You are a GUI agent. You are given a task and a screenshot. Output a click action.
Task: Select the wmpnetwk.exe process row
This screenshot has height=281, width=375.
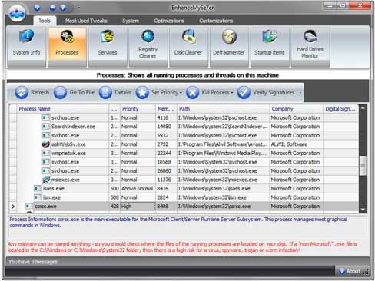pos(184,154)
